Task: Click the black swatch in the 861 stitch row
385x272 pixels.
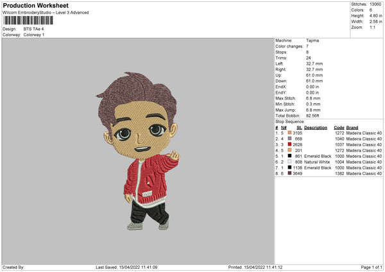Action: point(290,156)
